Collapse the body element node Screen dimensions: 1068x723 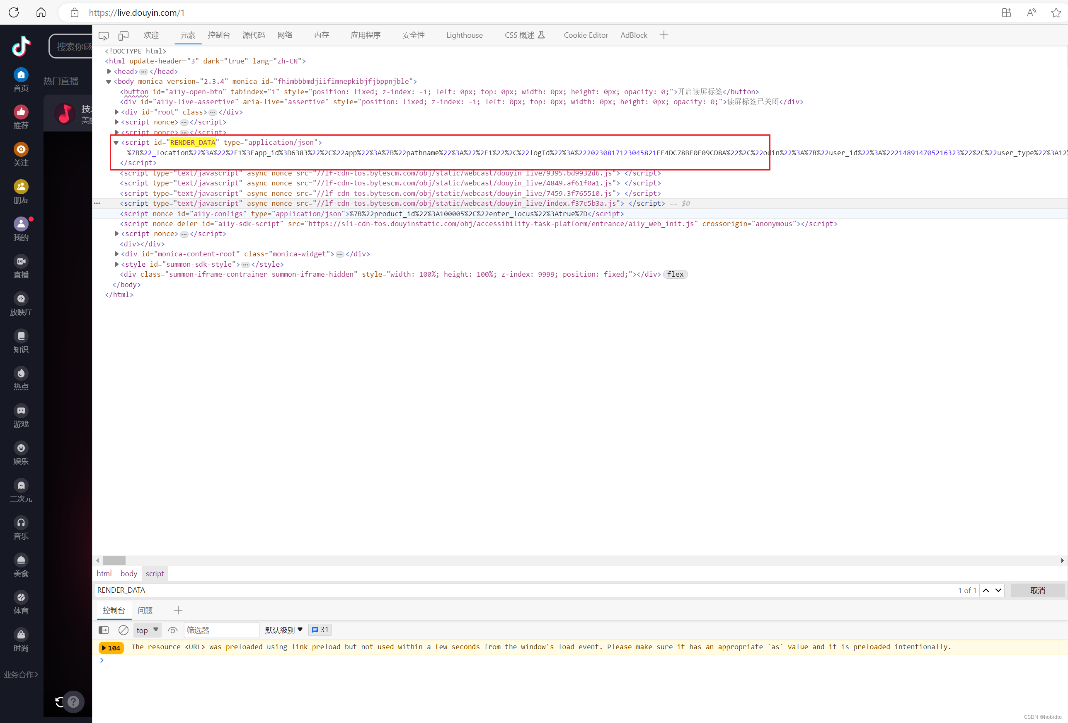tap(109, 81)
